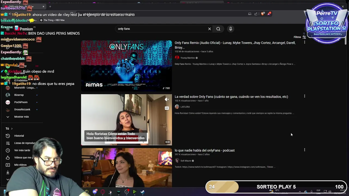Close the 'only fans - YouTube' tab
This screenshot has width=349, height=196.
point(43,7)
